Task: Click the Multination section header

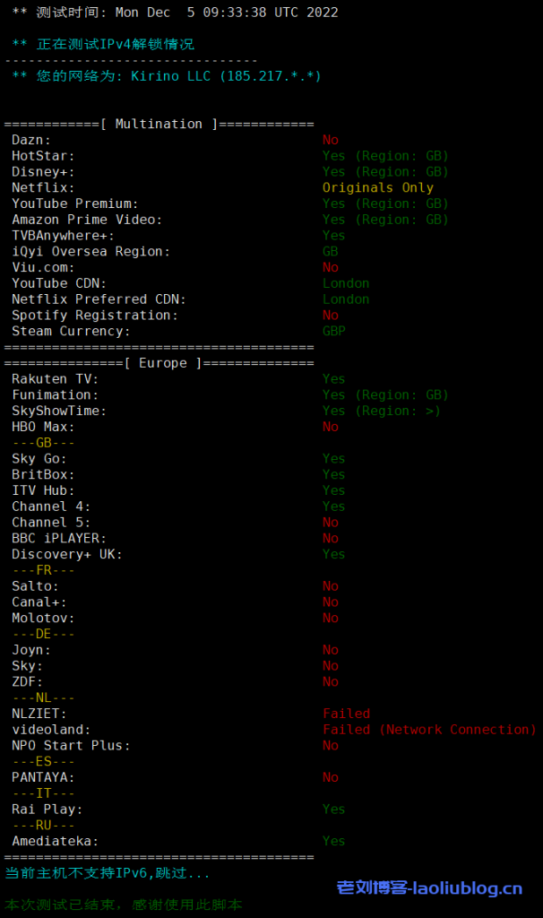Action: tap(159, 124)
